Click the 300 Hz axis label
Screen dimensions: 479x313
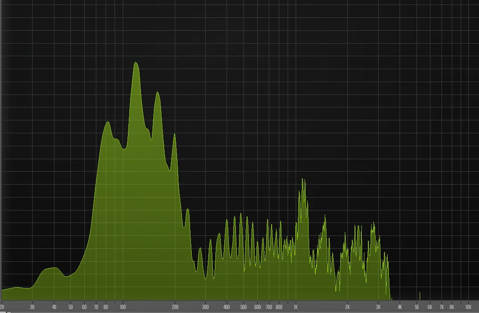point(205,307)
